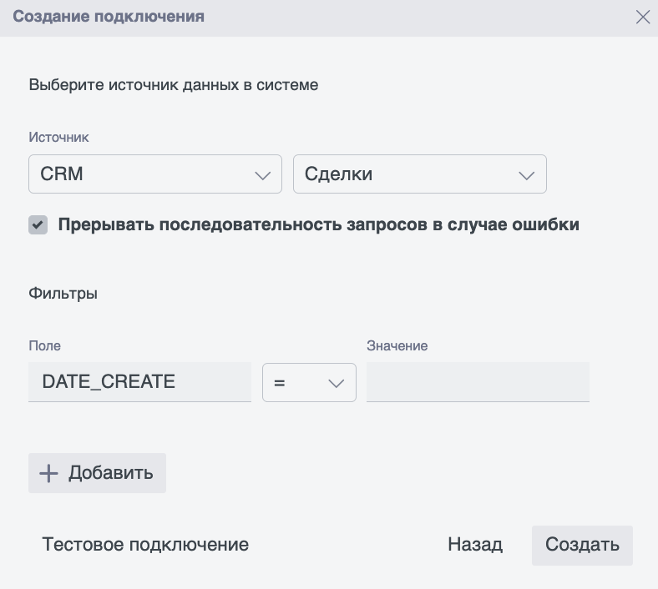Image resolution: width=658 pixels, height=589 pixels.
Task: Open the CRM source dropdown
Action: click(x=154, y=174)
